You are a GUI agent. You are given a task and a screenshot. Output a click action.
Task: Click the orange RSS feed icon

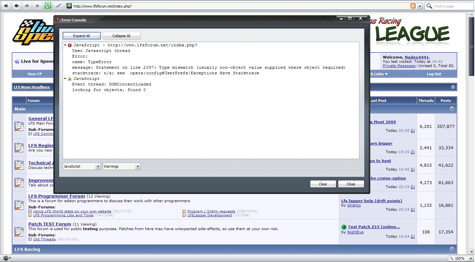pos(413,6)
